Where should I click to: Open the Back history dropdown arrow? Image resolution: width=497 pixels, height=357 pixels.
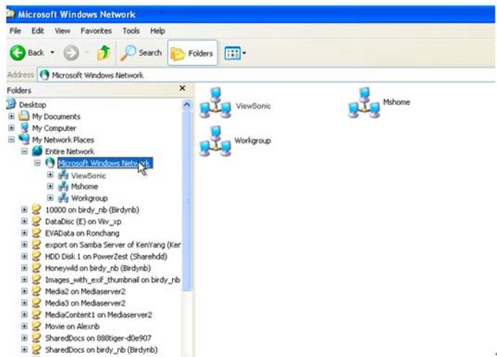pos(52,53)
